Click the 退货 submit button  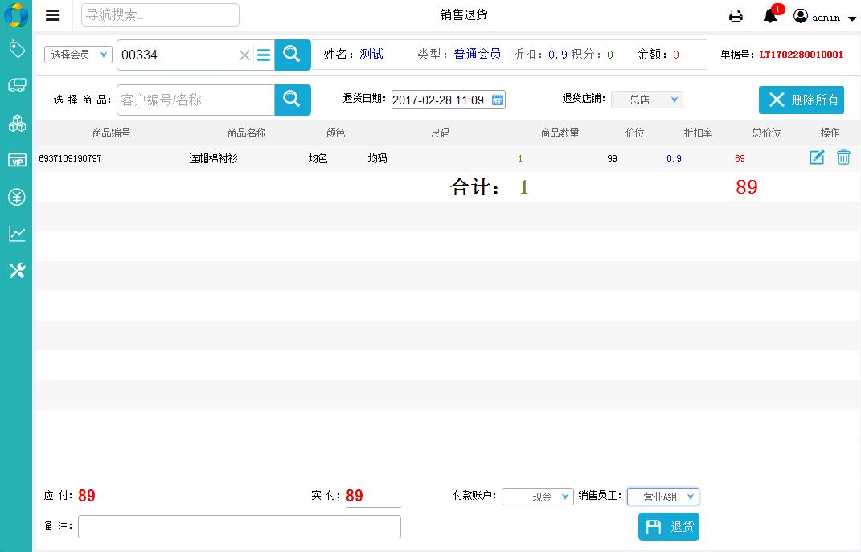click(668, 527)
